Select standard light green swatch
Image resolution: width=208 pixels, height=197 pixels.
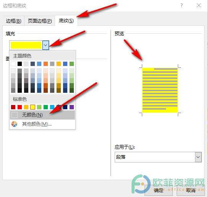click(x=39, y=107)
